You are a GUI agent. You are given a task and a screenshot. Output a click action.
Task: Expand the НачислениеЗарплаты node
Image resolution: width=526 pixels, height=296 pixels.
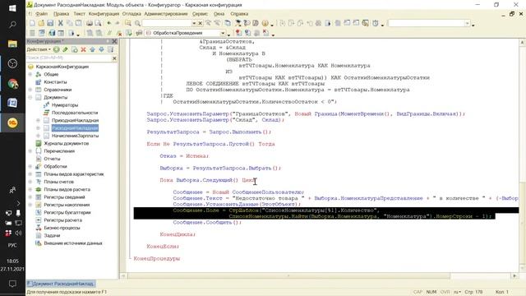click(x=38, y=136)
